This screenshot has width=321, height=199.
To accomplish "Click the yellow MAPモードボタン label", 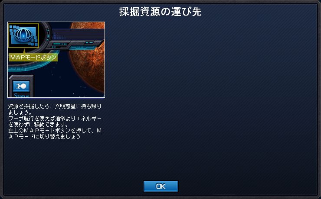I will [33, 58].
